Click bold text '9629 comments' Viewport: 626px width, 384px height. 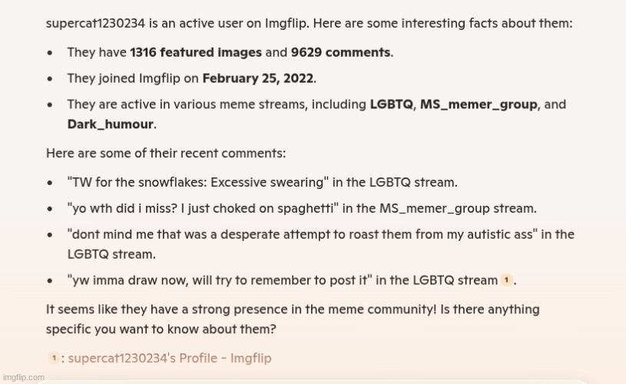340,52
